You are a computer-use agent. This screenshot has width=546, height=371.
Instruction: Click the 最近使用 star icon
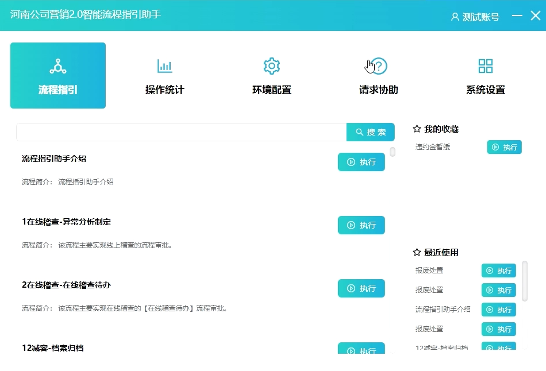pos(417,253)
